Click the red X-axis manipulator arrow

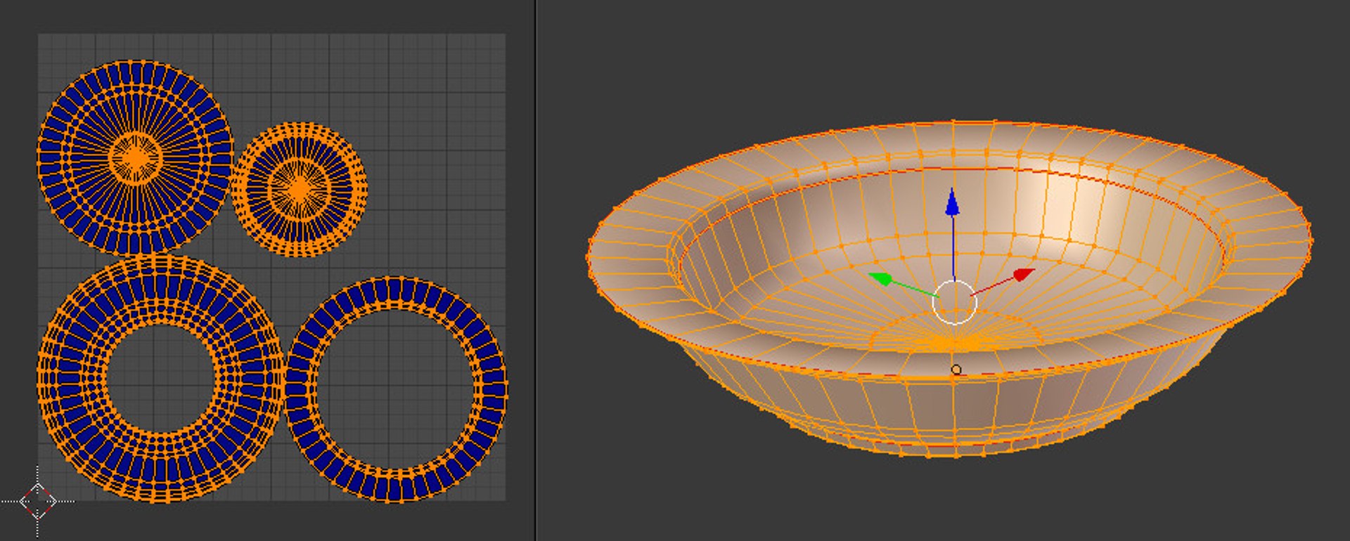(x=1024, y=274)
